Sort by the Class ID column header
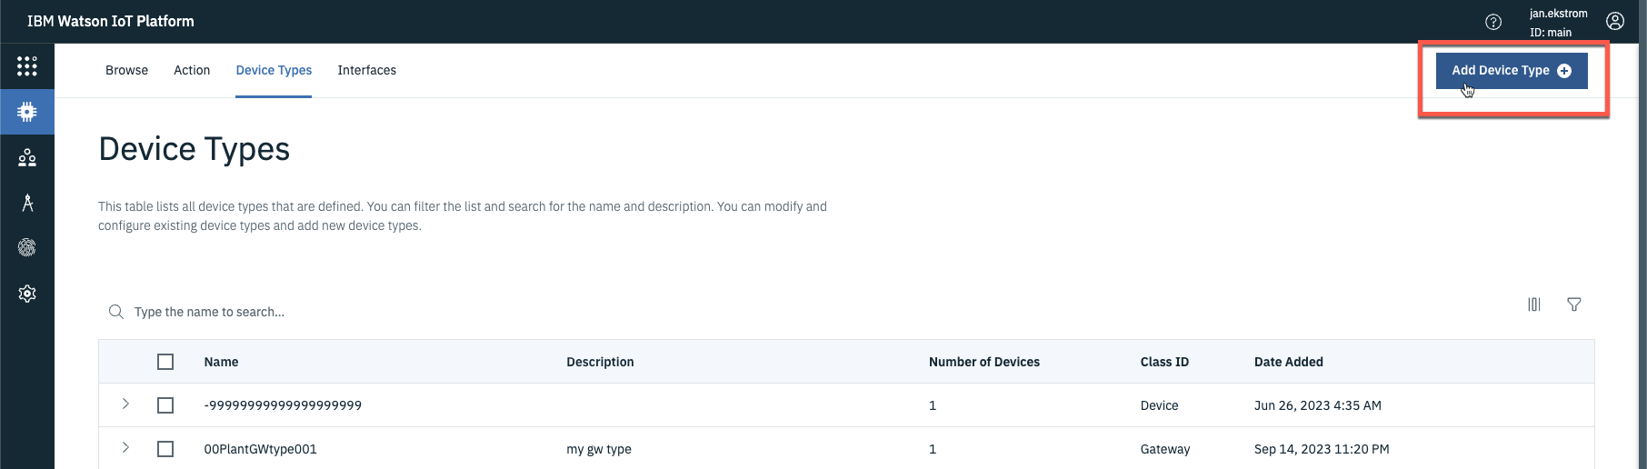The image size is (1647, 469). (x=1164, y=362)
